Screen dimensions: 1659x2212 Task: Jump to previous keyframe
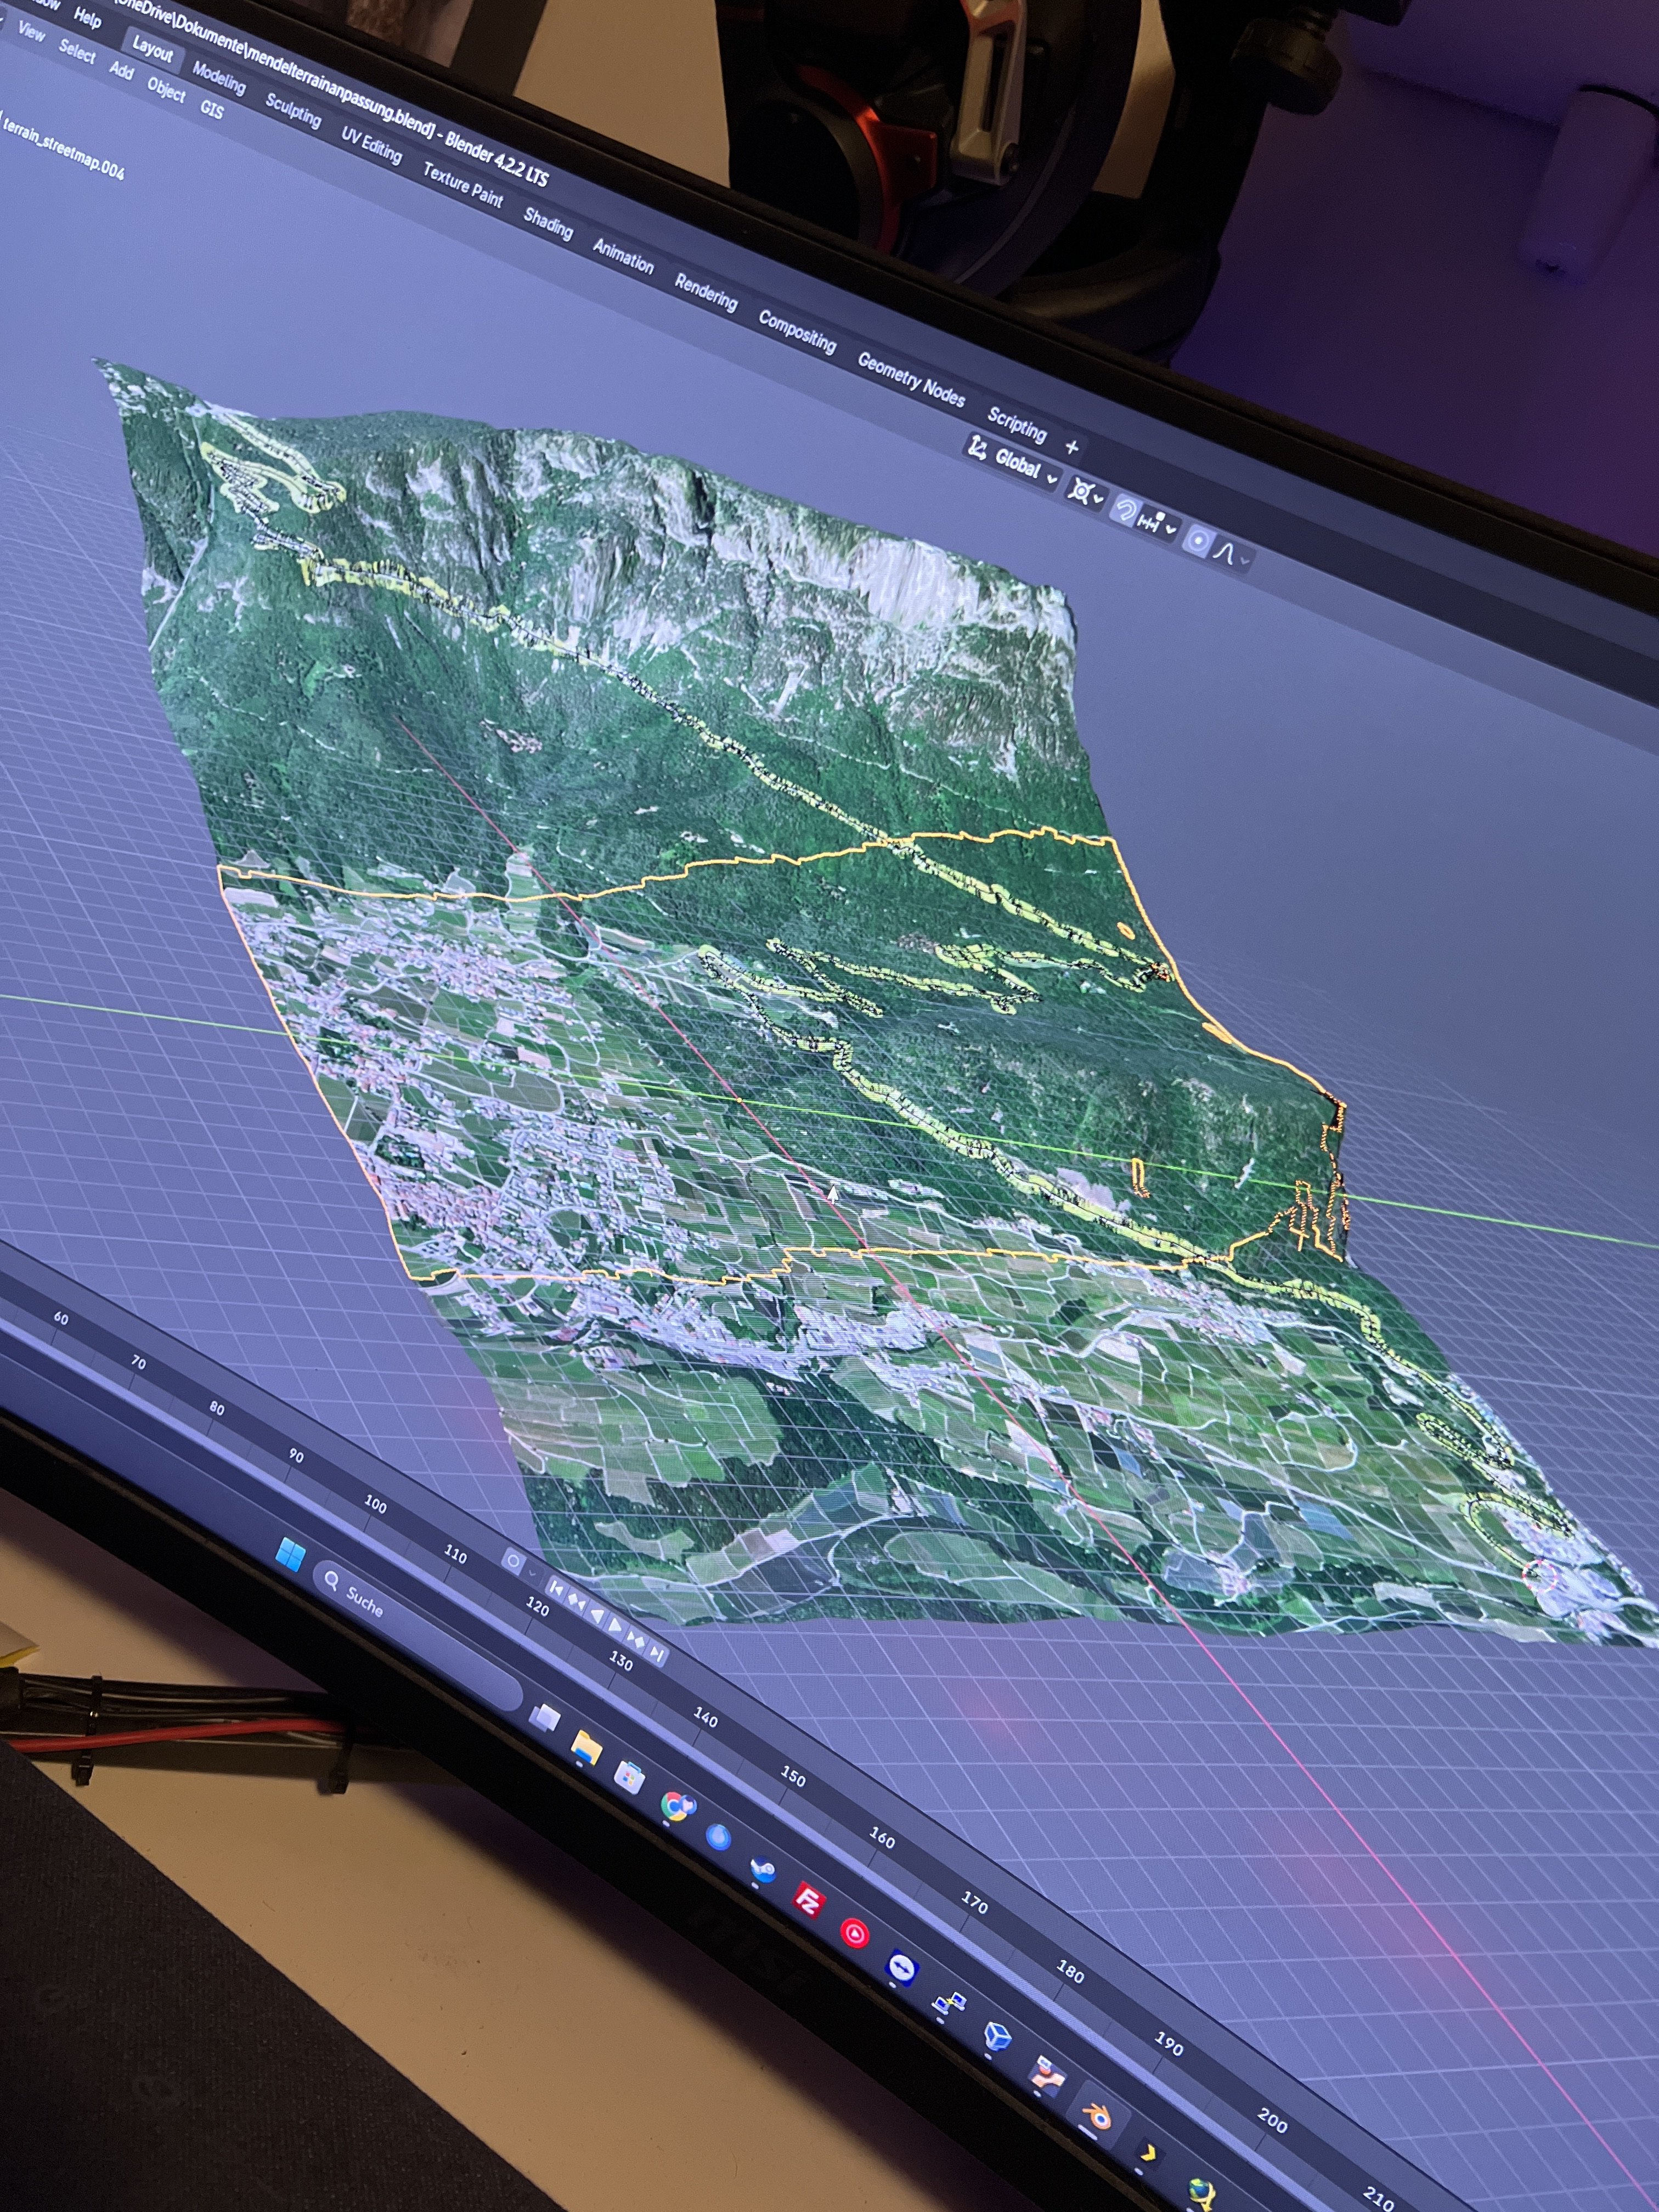coord(578,1600)
